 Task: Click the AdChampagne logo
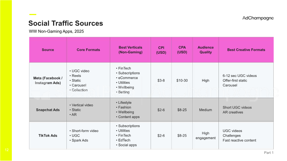tap(258, 18)
